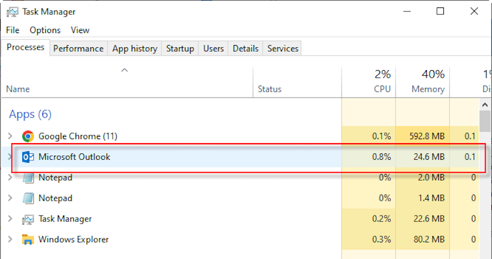Click the 0.8% CPU value for Outlook

381,157
